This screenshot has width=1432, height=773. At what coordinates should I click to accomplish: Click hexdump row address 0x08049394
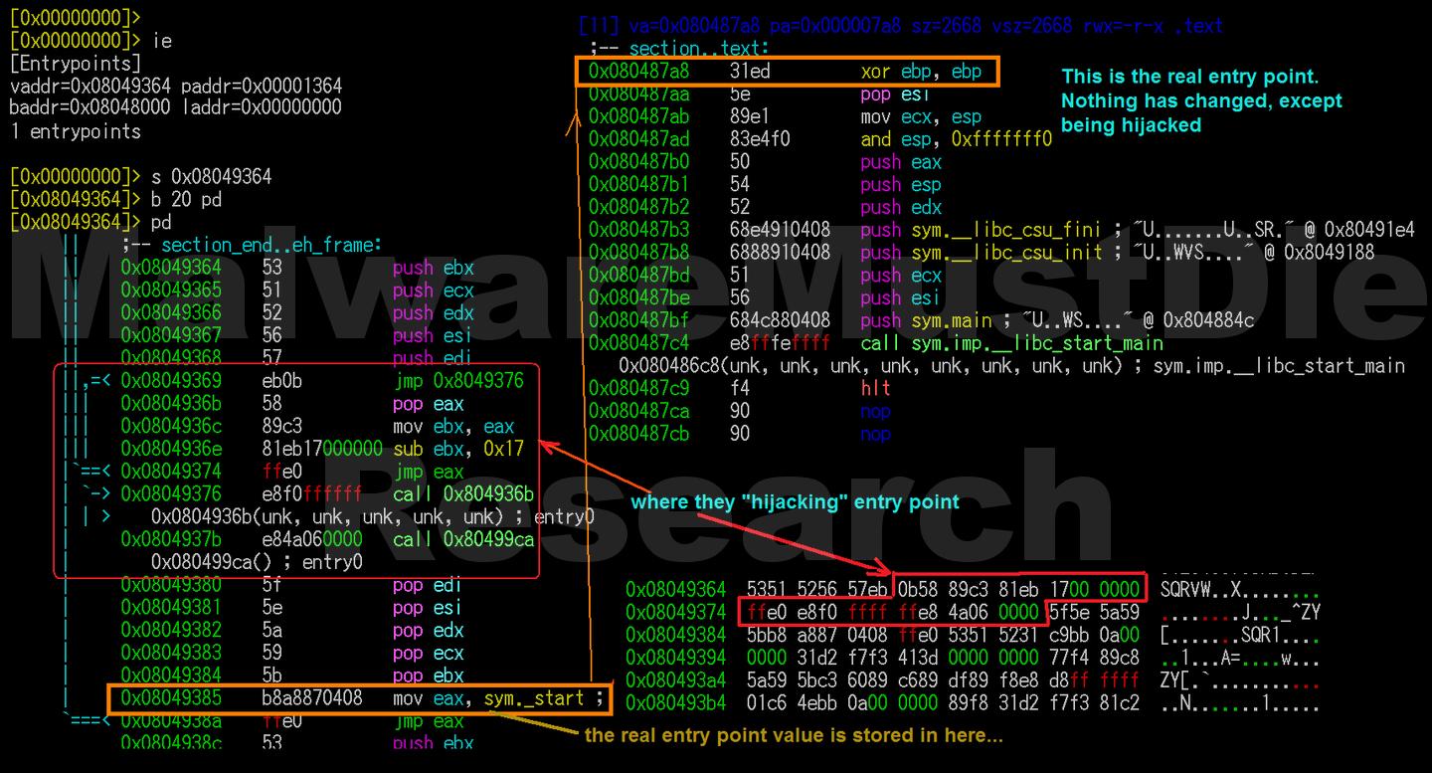coord(676,658)
